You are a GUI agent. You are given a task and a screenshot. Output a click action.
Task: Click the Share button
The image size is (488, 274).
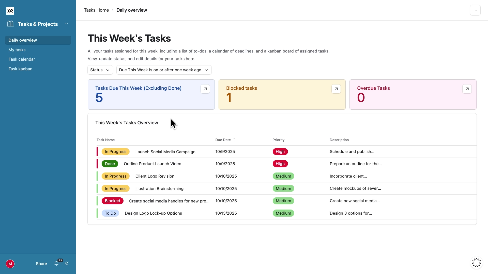[41, 264]
